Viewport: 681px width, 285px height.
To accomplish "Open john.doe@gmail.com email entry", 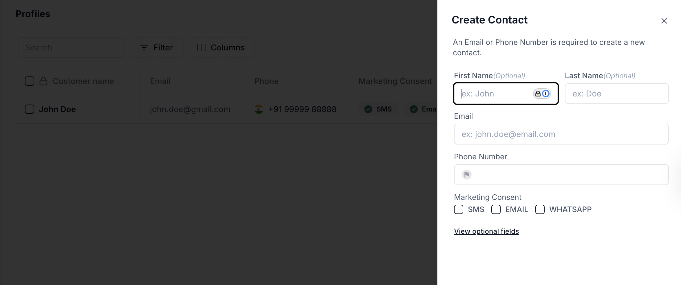I will pyautogui.click(x=190, y=109).
